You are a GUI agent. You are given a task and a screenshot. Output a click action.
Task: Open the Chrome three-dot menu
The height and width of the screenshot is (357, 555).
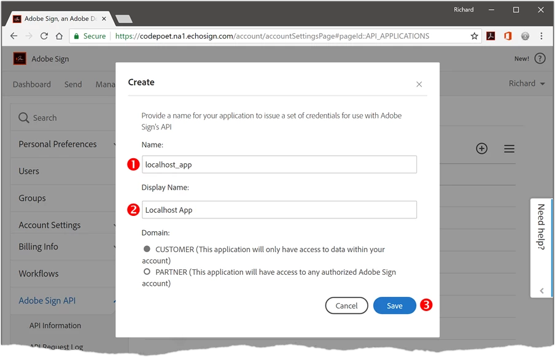541,36
